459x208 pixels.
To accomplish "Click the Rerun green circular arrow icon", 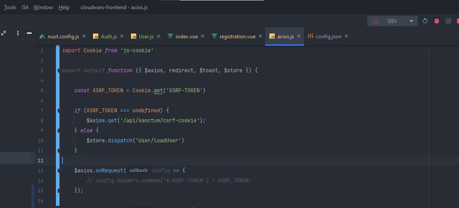I will [425, 21].
